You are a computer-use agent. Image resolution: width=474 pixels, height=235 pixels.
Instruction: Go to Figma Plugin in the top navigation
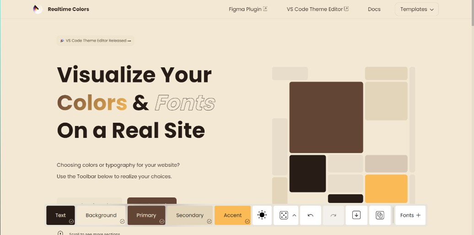point(248,9)
